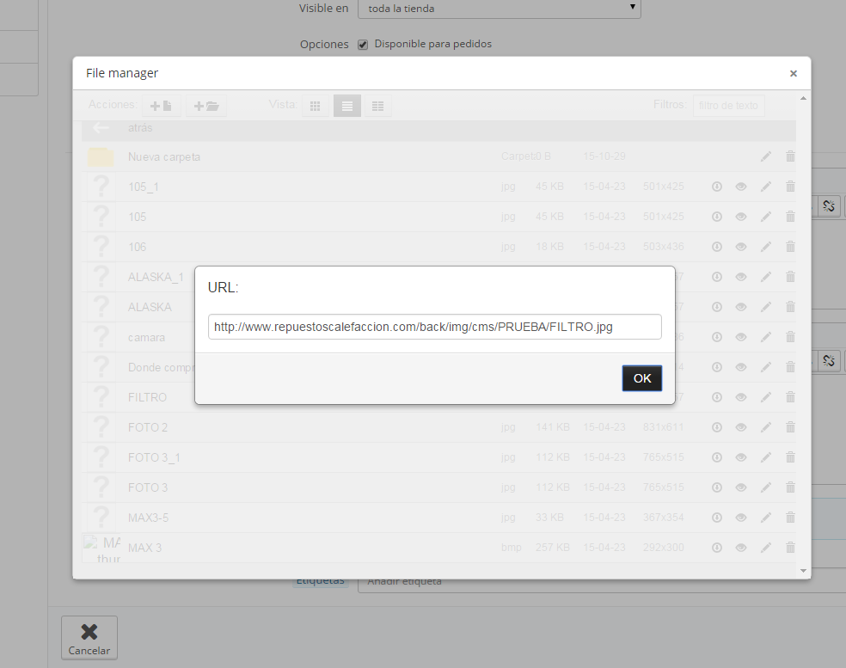Rename 106 with pencil icon

765,247
